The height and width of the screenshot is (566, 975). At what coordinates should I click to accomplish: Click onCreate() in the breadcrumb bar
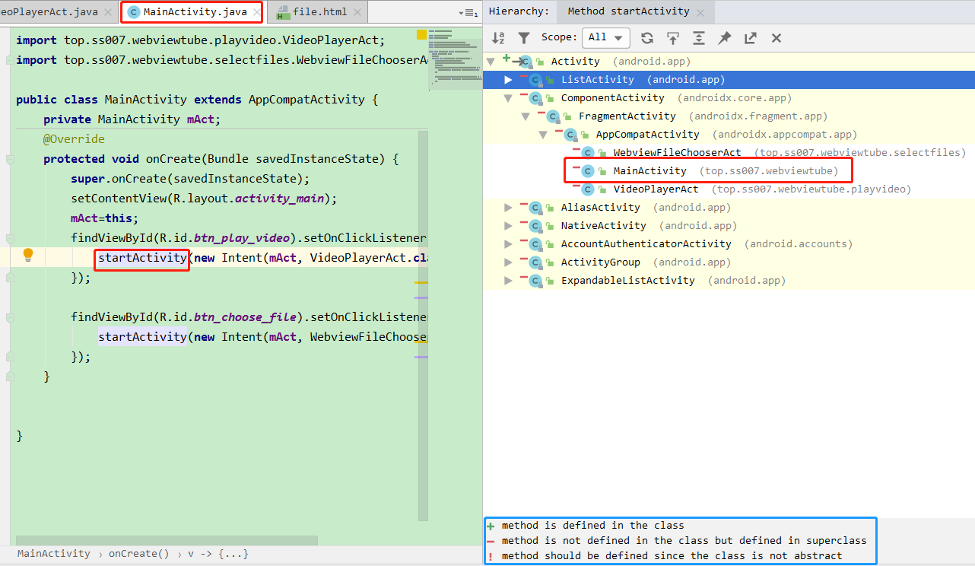[x=139, y=554]
